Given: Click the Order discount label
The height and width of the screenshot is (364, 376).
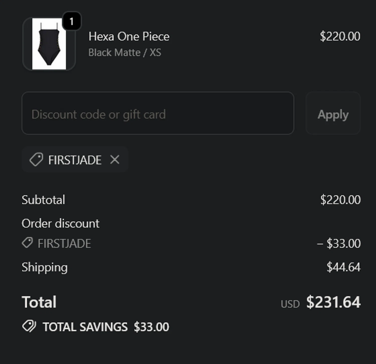Looking at the screenshot, I should pyautogui.click(x=60, y=223).
